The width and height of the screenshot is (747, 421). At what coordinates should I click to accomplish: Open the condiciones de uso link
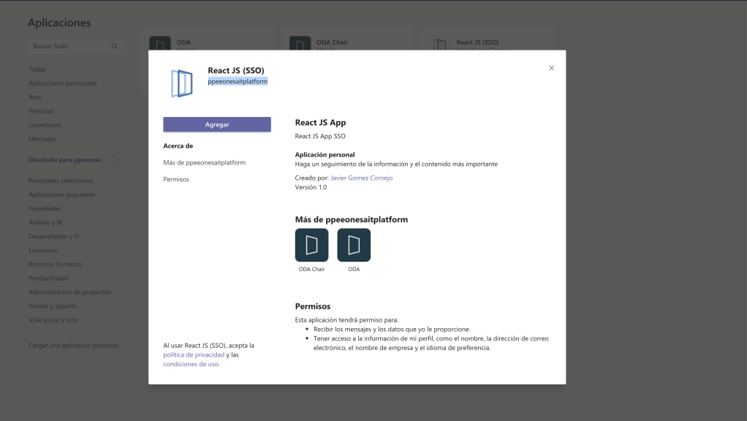190,364
